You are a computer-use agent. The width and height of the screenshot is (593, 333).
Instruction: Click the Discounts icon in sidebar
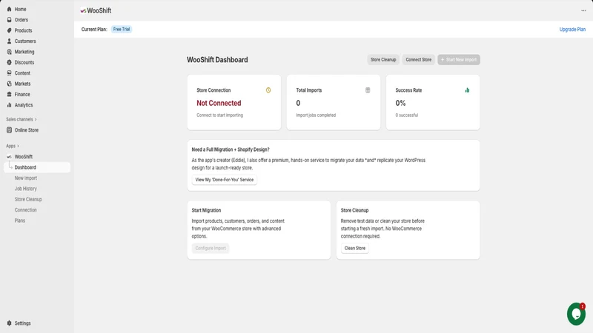[x=9, y=62]
